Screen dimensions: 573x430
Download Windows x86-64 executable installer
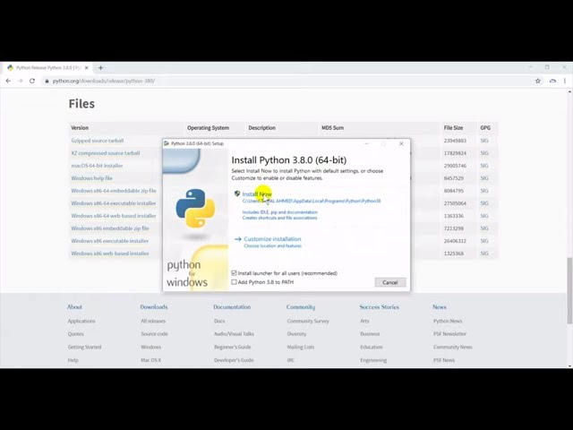click(114, 203)
